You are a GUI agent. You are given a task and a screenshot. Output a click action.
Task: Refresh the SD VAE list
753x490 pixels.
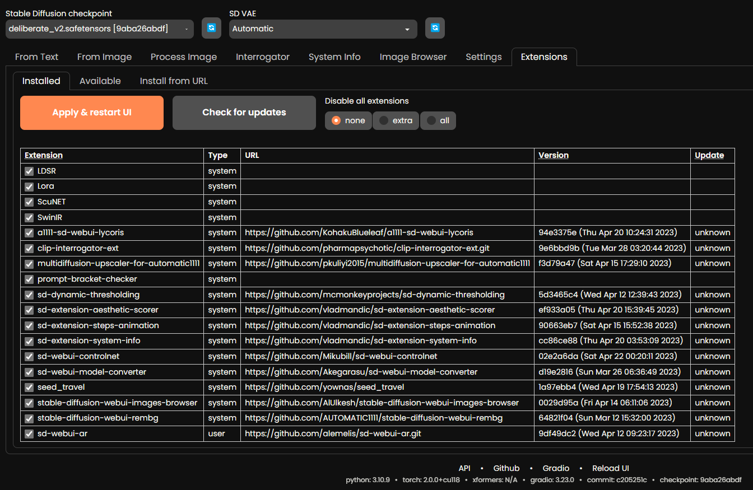[x=435, y=28]
